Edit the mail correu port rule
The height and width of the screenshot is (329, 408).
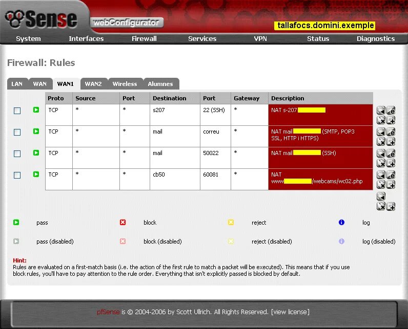[x=391, y=132]
